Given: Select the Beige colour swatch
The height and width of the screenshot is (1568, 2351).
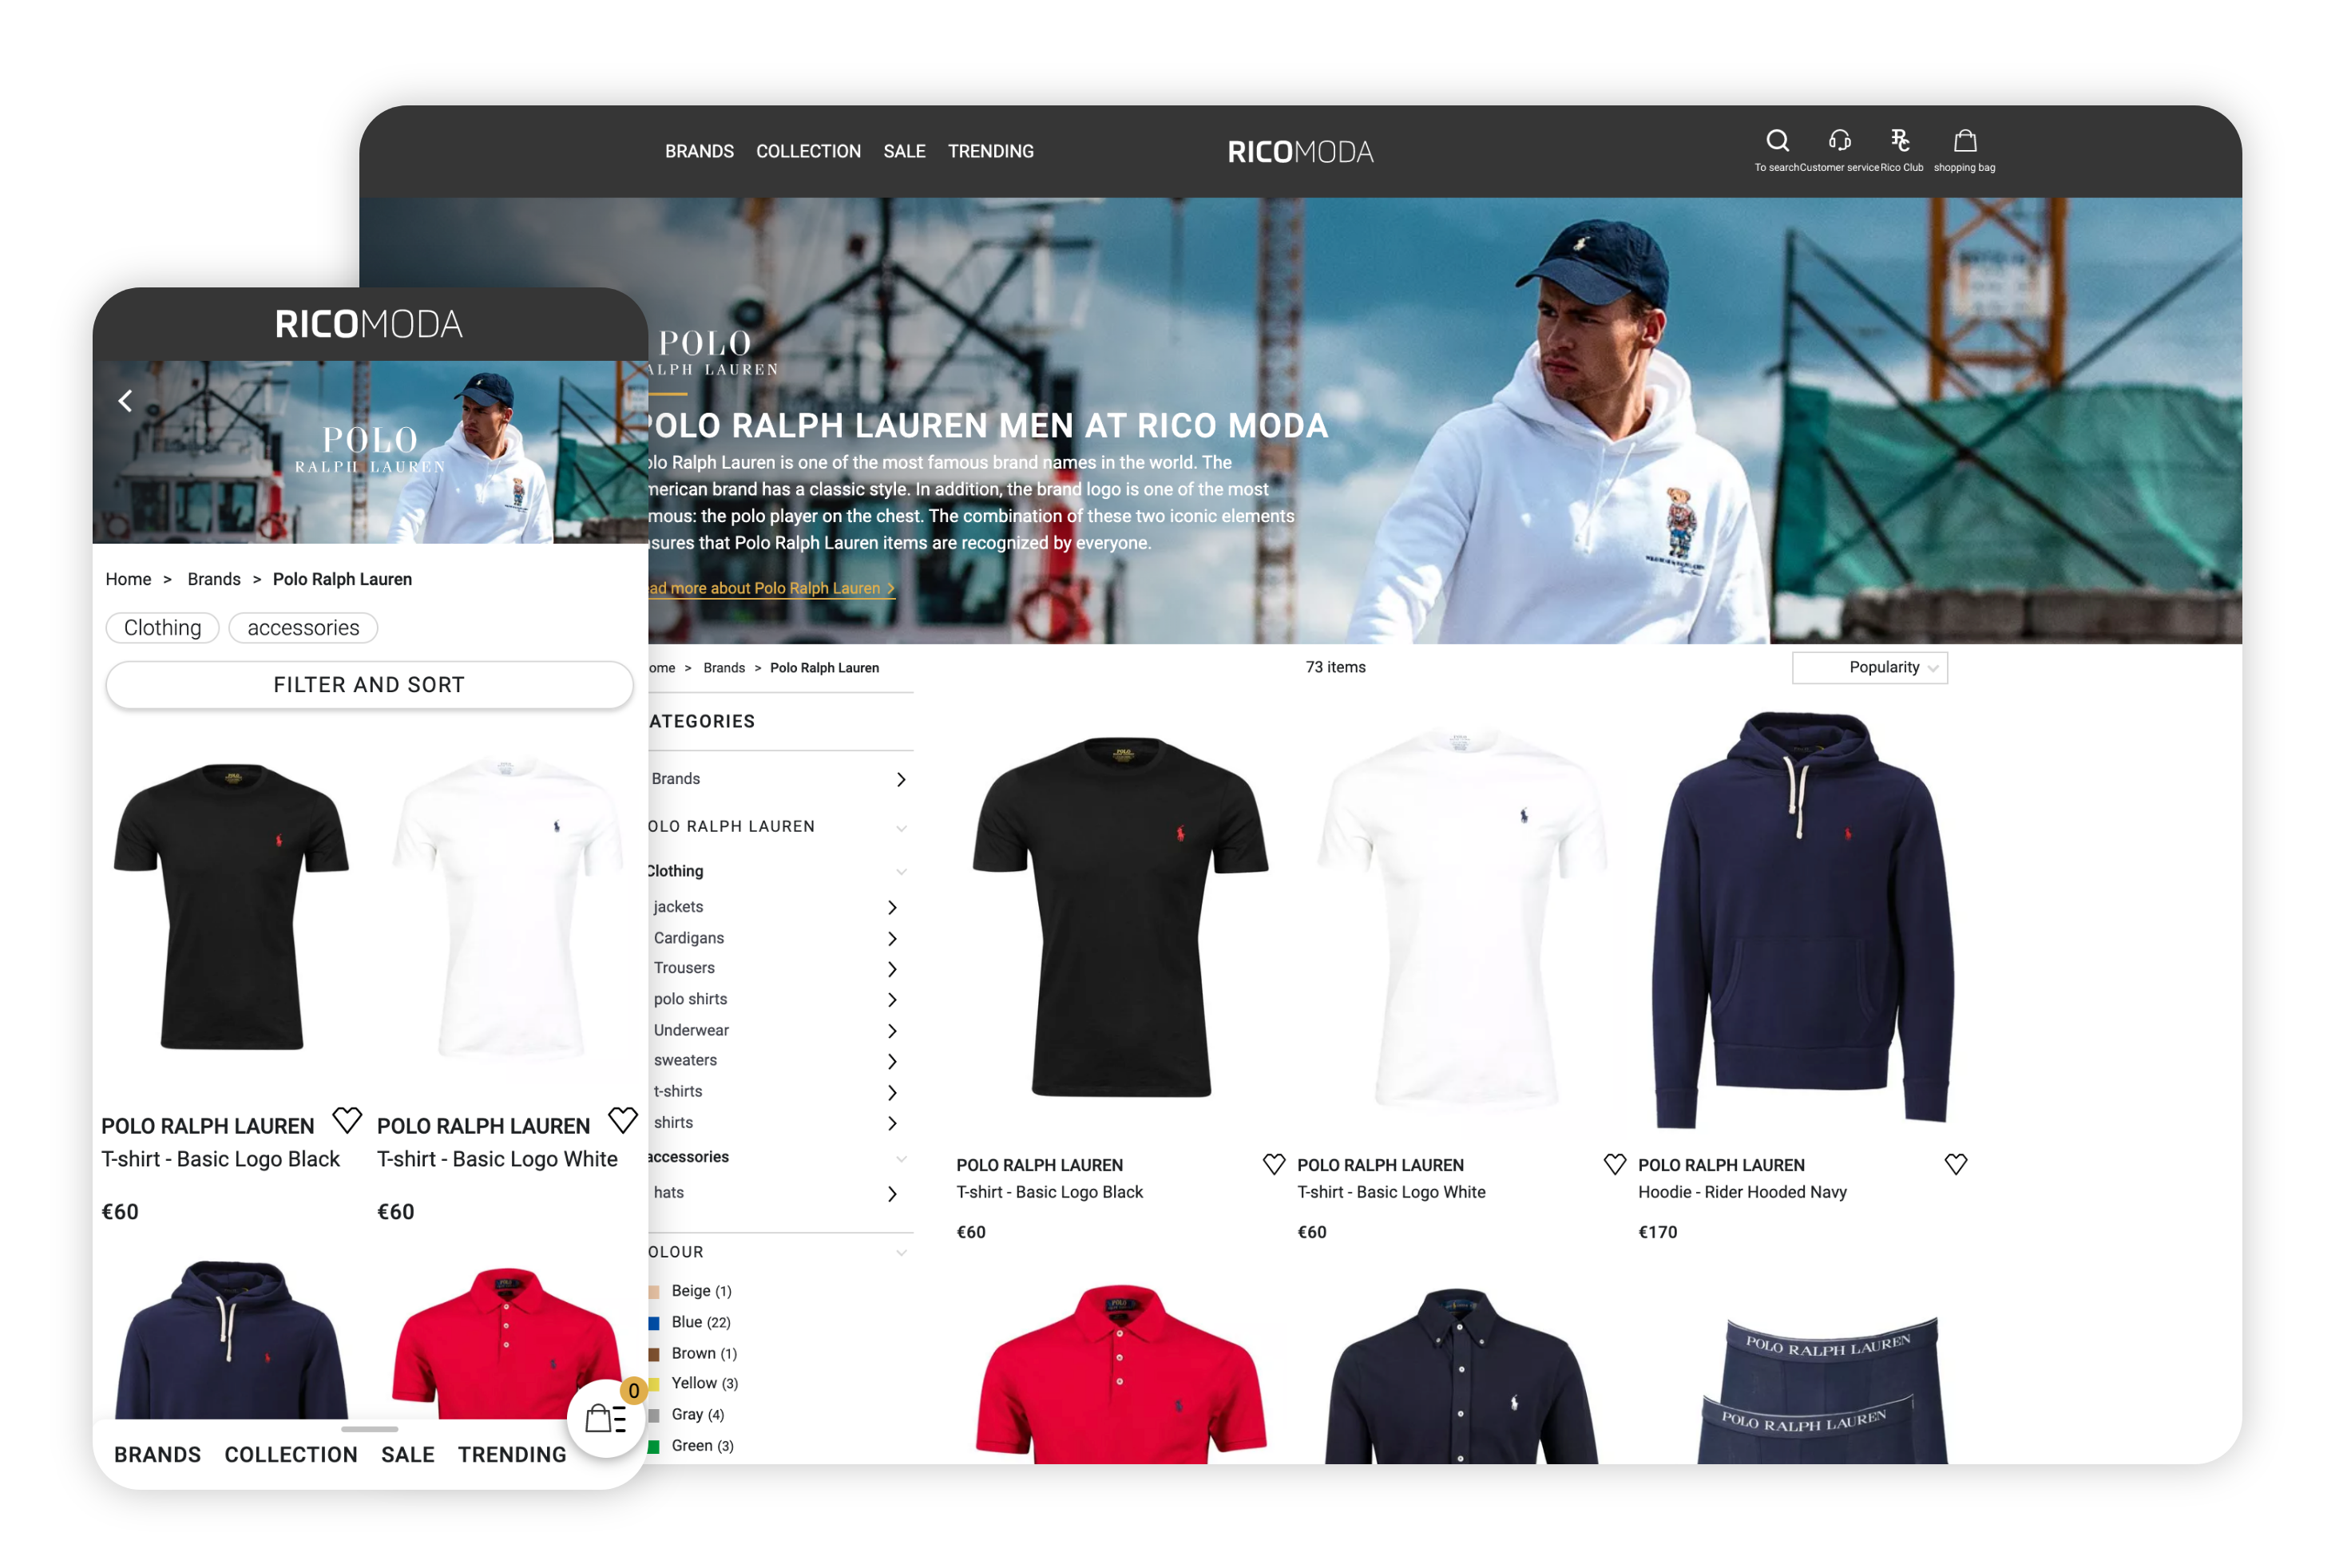Looking at the screenshot, I should coord(654,1291).
